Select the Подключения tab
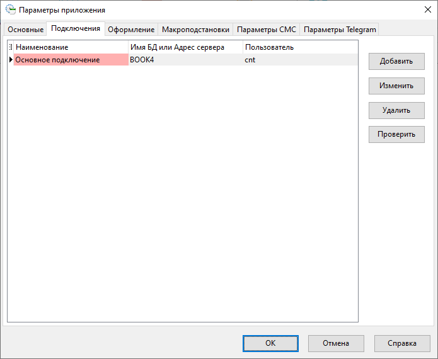This screenshot has height=359, width=438. 76,28
